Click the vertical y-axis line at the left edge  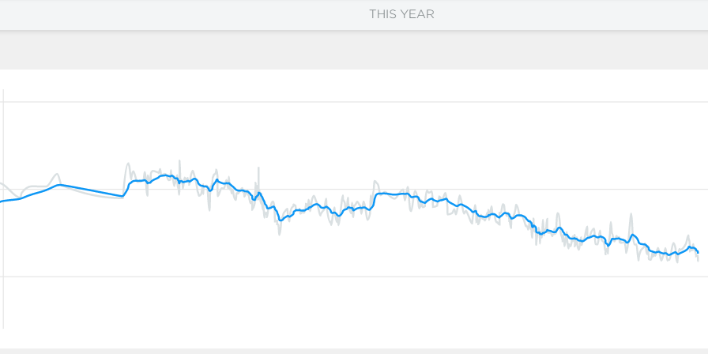4,209
